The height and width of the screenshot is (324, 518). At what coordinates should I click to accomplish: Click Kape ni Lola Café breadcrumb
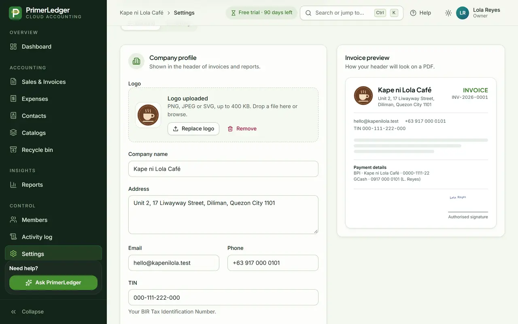[x=142, y=13]
